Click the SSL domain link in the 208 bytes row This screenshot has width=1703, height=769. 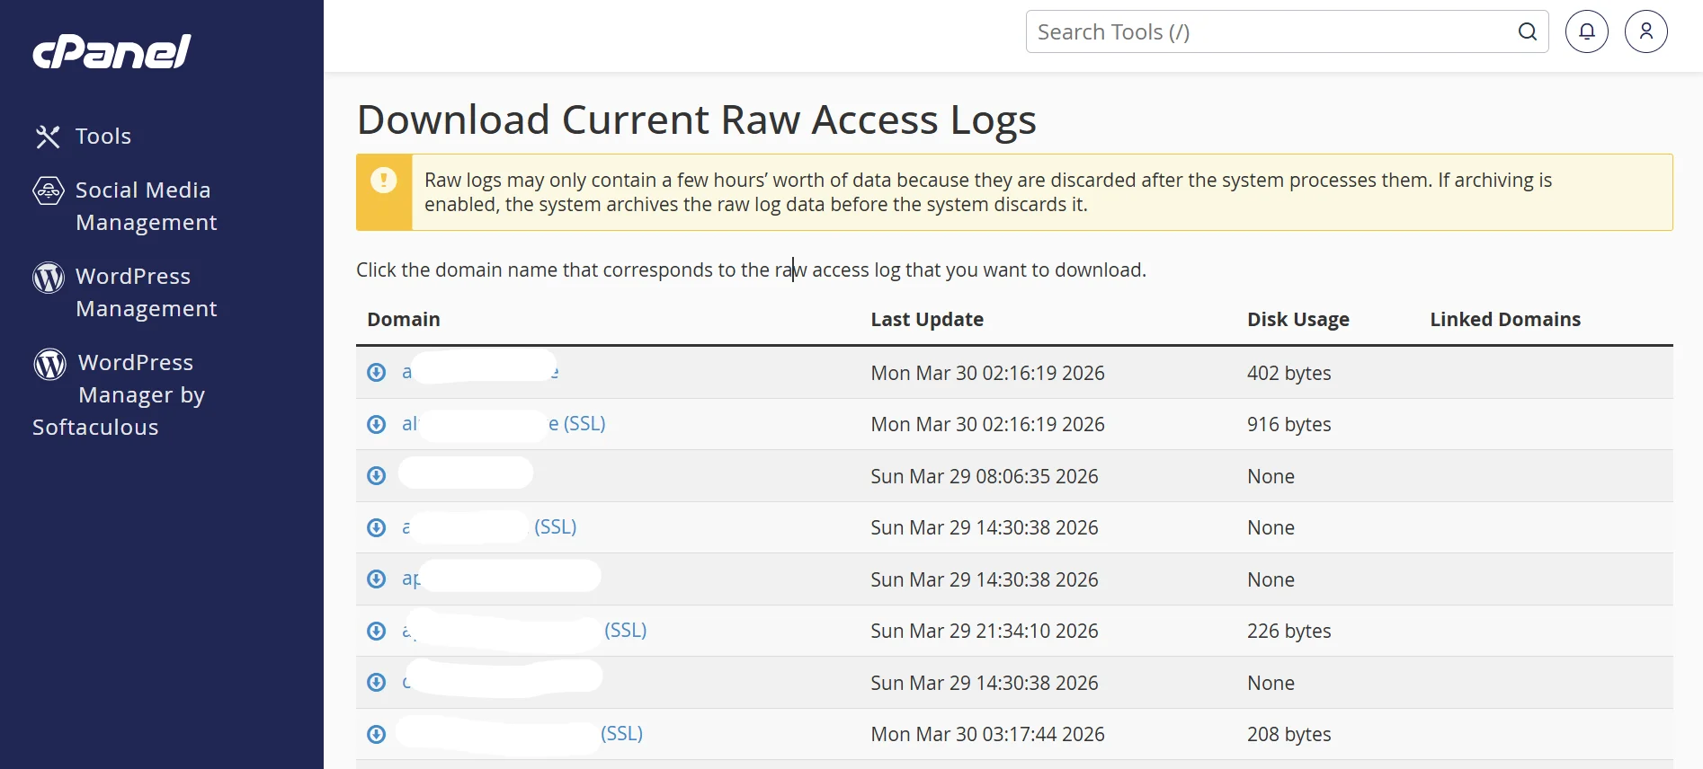click(x=522, y=733)
